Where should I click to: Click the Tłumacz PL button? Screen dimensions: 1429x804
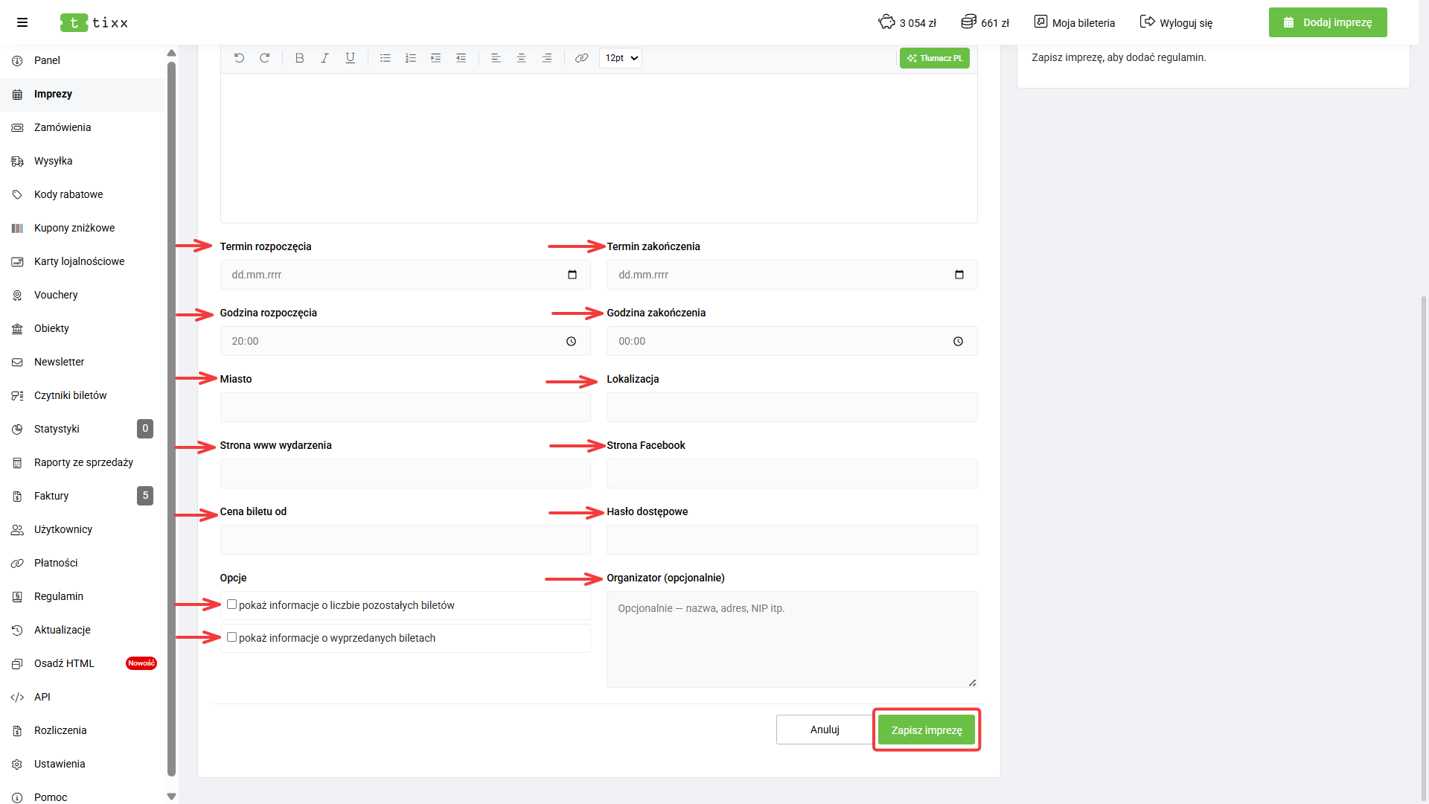tap(935, 58)
